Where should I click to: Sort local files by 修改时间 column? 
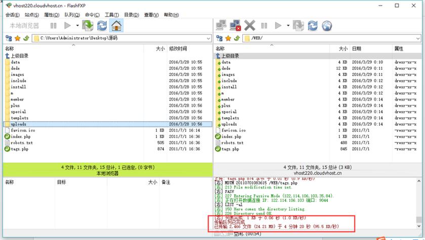178,49
